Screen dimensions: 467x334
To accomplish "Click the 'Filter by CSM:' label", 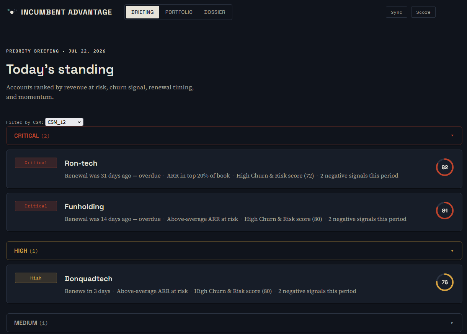I will (x=25, y=122).
